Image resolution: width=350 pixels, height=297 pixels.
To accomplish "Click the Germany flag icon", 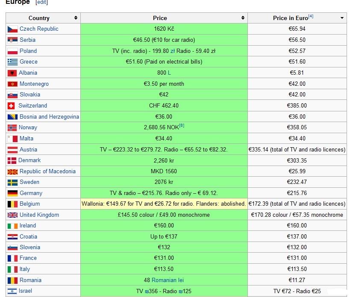I will coord(12,193).
